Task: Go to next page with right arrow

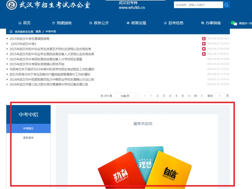Action: 202,96
